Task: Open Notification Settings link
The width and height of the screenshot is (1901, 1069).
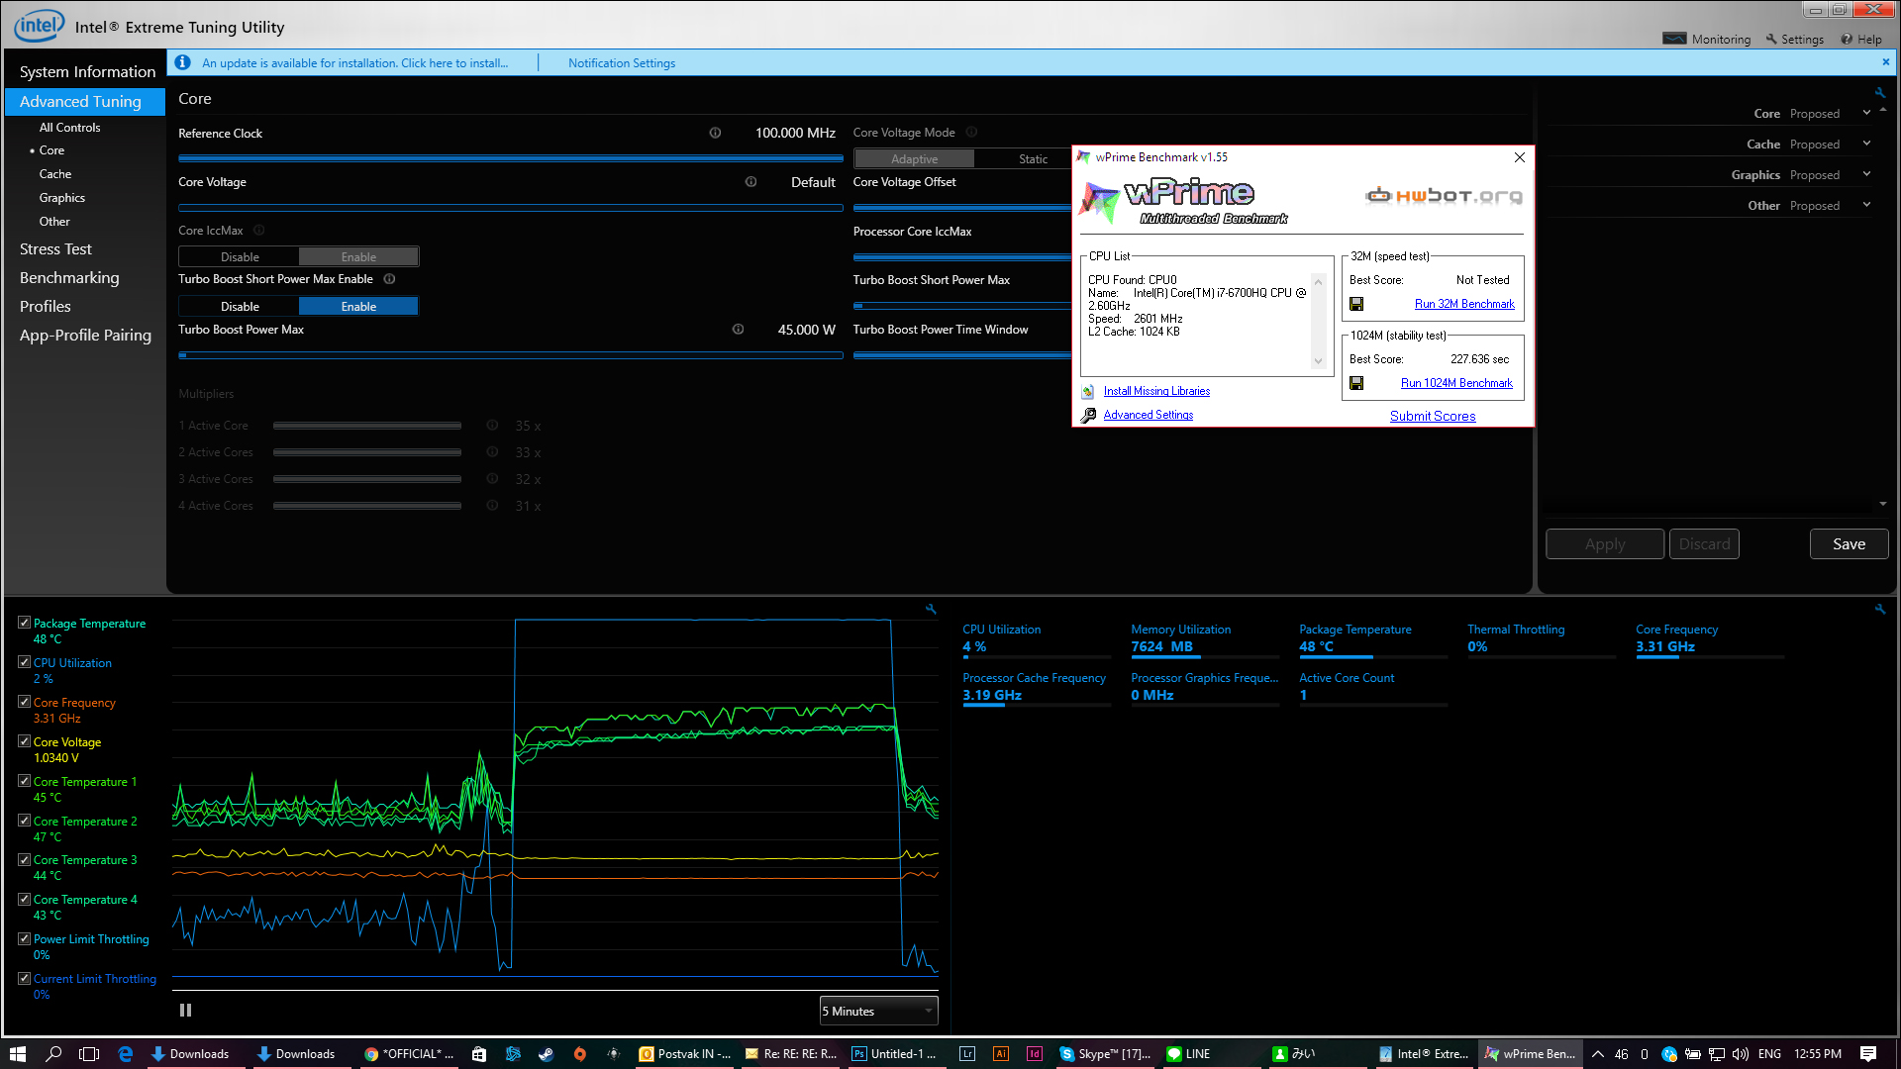Action: pos(622,62)
